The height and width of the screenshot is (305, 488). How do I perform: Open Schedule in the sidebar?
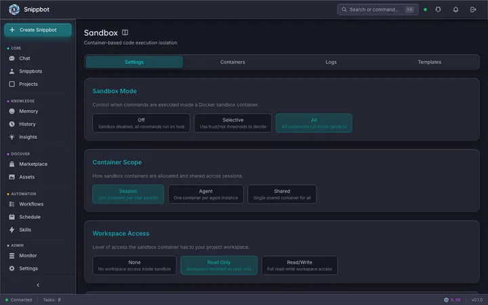tap(37, 217)
